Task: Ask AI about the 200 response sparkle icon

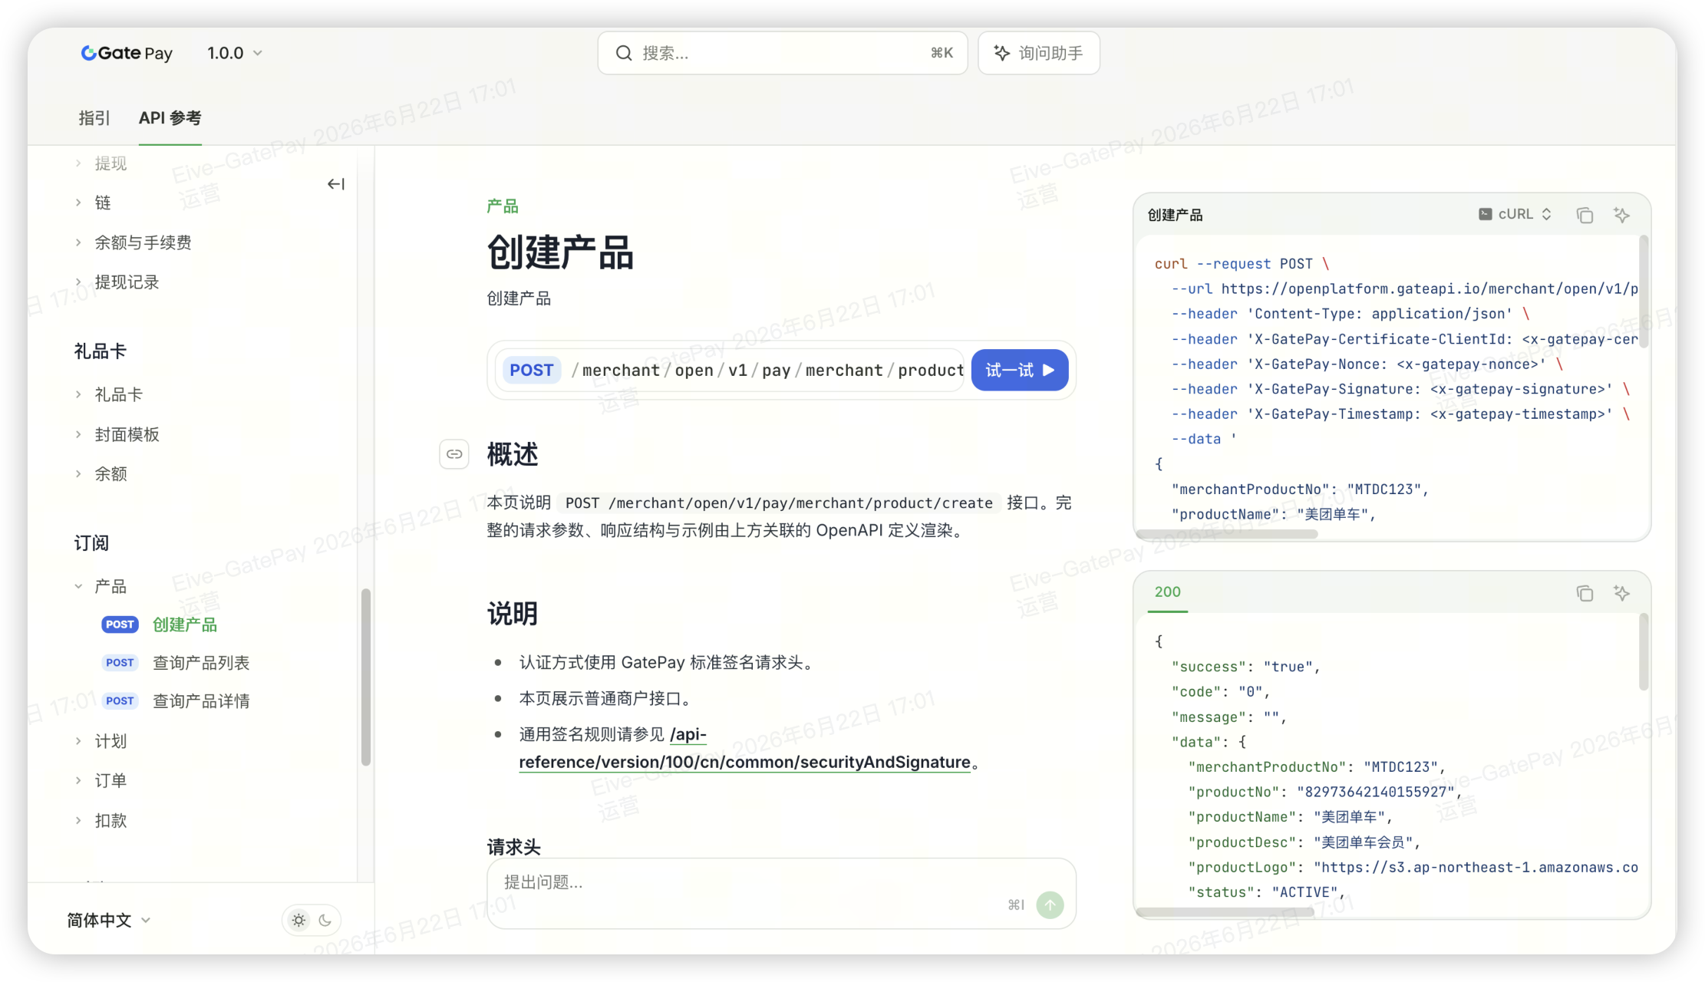Action: click(1621, 593)
